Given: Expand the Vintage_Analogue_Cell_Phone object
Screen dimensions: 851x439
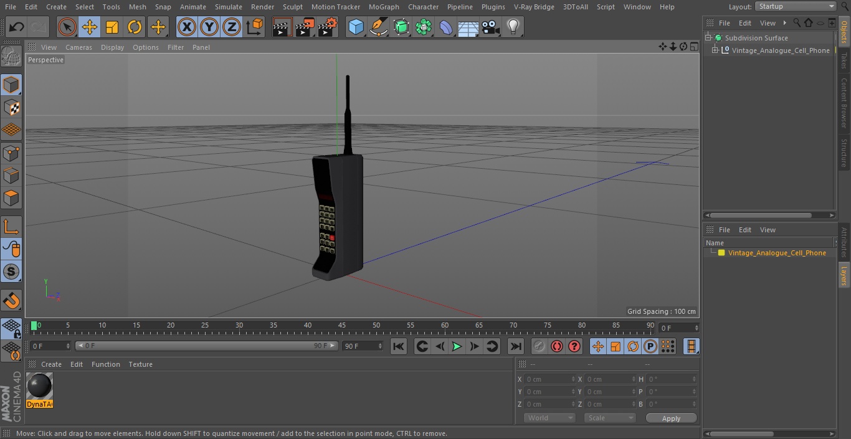Looking at the screenshot, I should point(715,50).
